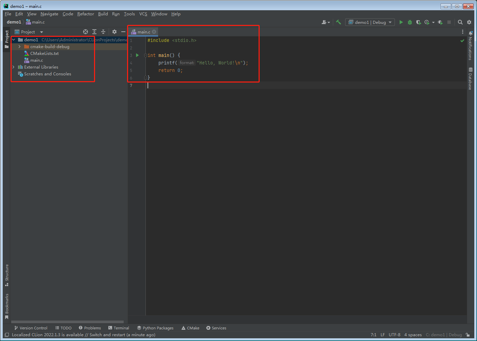This screenshot has width=477, height=341.
Task: Open the Problems tool window
Action: click(90, 328)
